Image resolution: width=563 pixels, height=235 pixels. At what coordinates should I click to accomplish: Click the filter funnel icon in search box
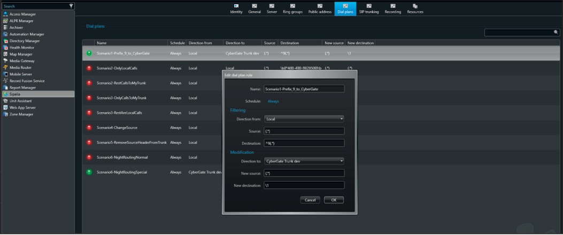[x=71, y=6]
